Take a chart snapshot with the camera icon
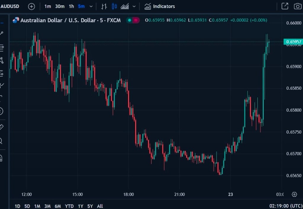 point(297,6)
